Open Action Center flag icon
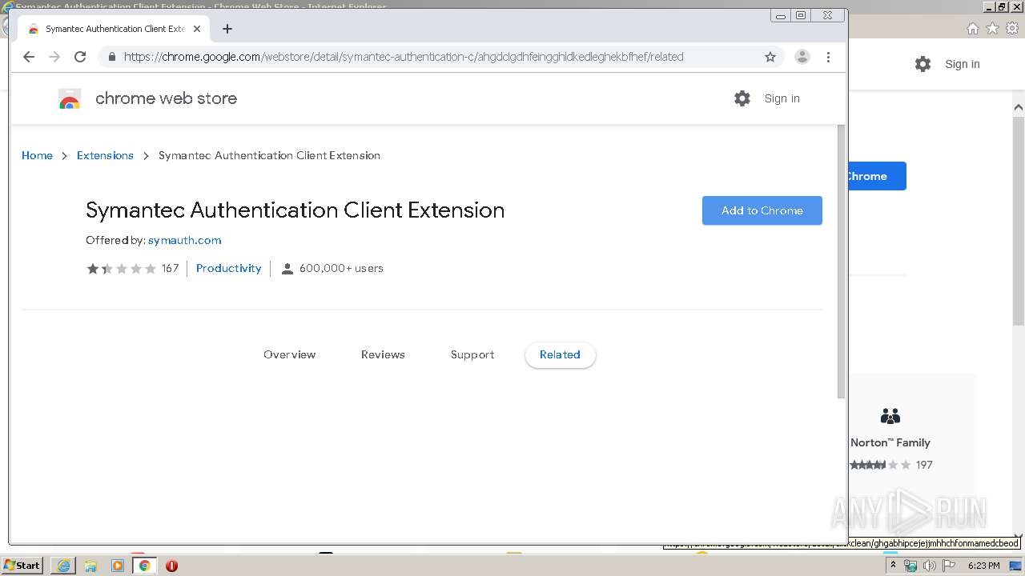Image resolution: width=1025 pixels, height=576 pixels. click(949, 566)
